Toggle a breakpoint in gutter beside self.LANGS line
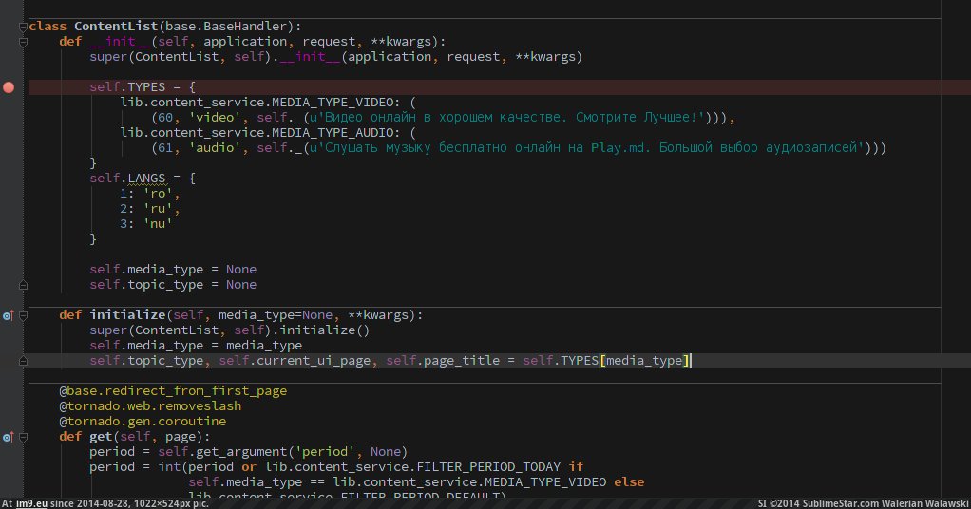 (x=9, y=179)
